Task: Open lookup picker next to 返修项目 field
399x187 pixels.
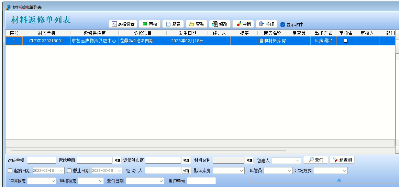Action: click(117, 160)
